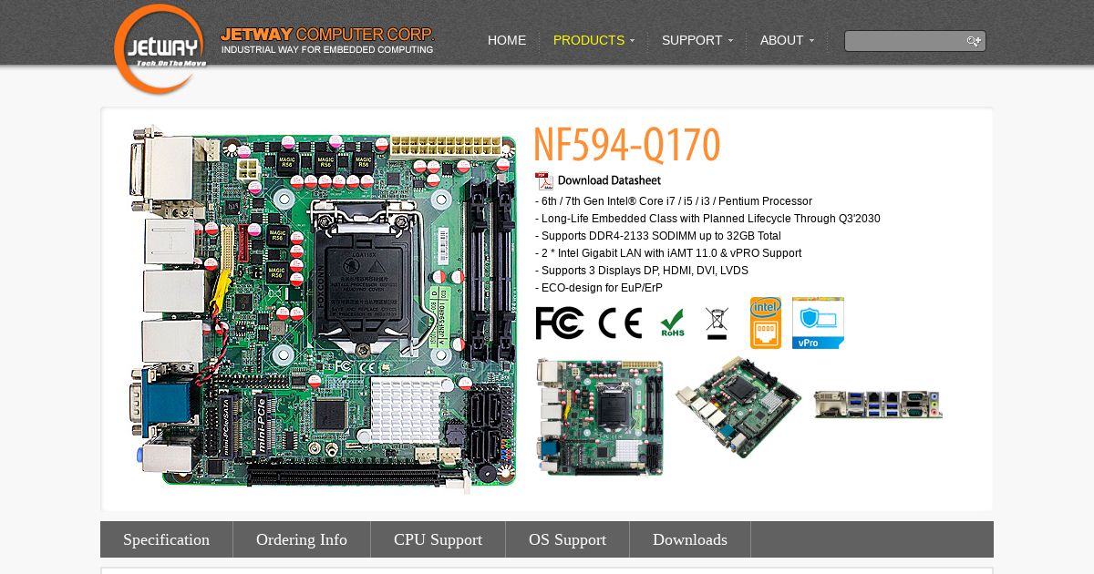Click the 'ECO-design for EuP/ErP' line
1094x574 pixels.
pos(599,288)
